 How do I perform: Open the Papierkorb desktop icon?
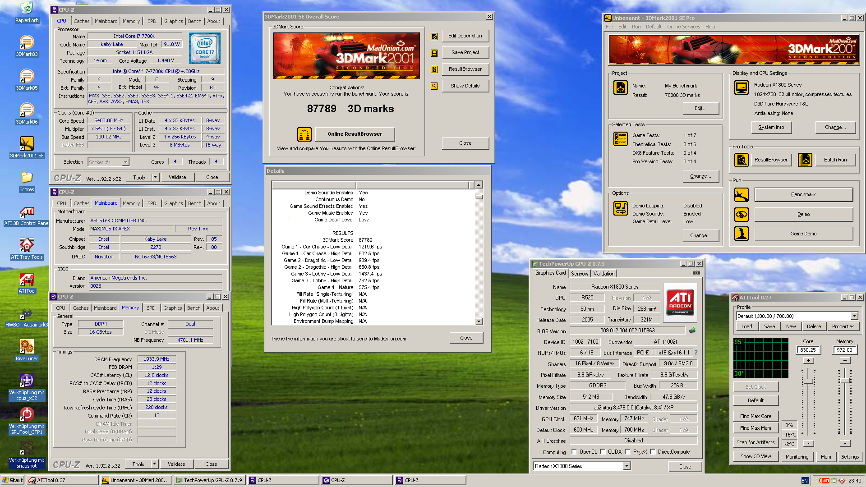coord(27,9)
